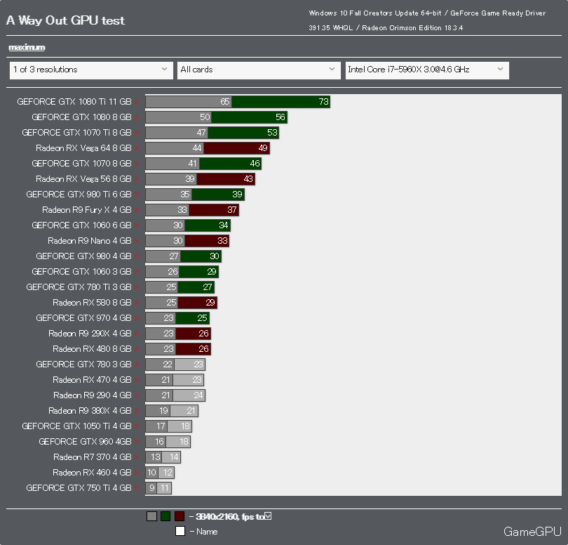The height and width of the screenshot is (545, 568).
Task: Click the 'A Way Out GPU test' title
Action: coord(66,20)
